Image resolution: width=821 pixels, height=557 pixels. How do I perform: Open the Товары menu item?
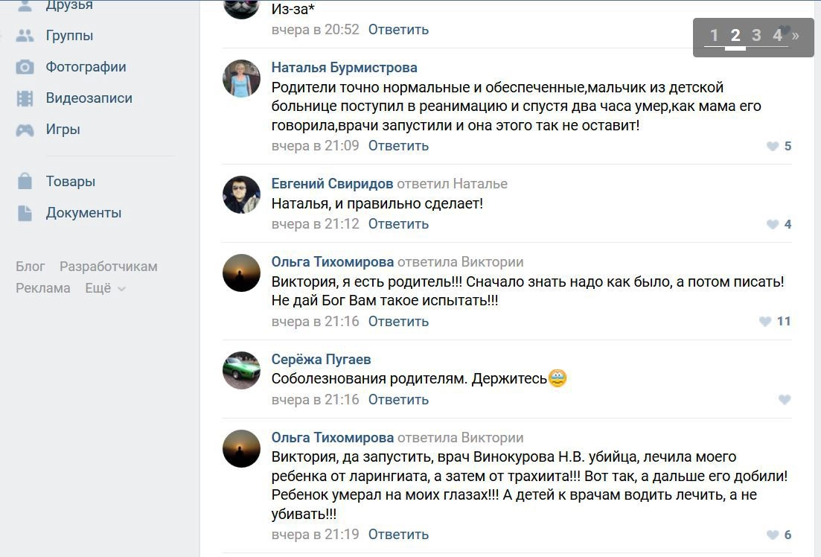71,182
